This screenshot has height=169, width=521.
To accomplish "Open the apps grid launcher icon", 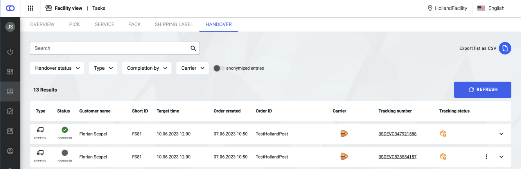I will [x=31, y=8].
